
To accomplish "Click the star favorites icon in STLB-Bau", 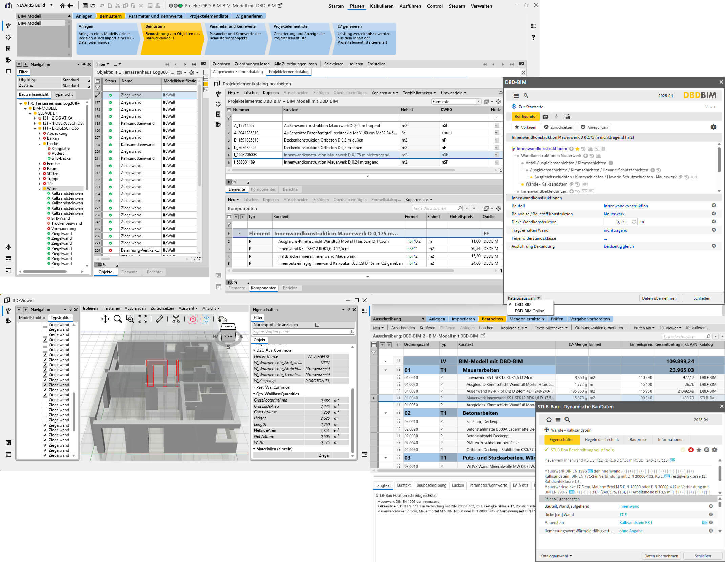I will click(x=699, y=450).
